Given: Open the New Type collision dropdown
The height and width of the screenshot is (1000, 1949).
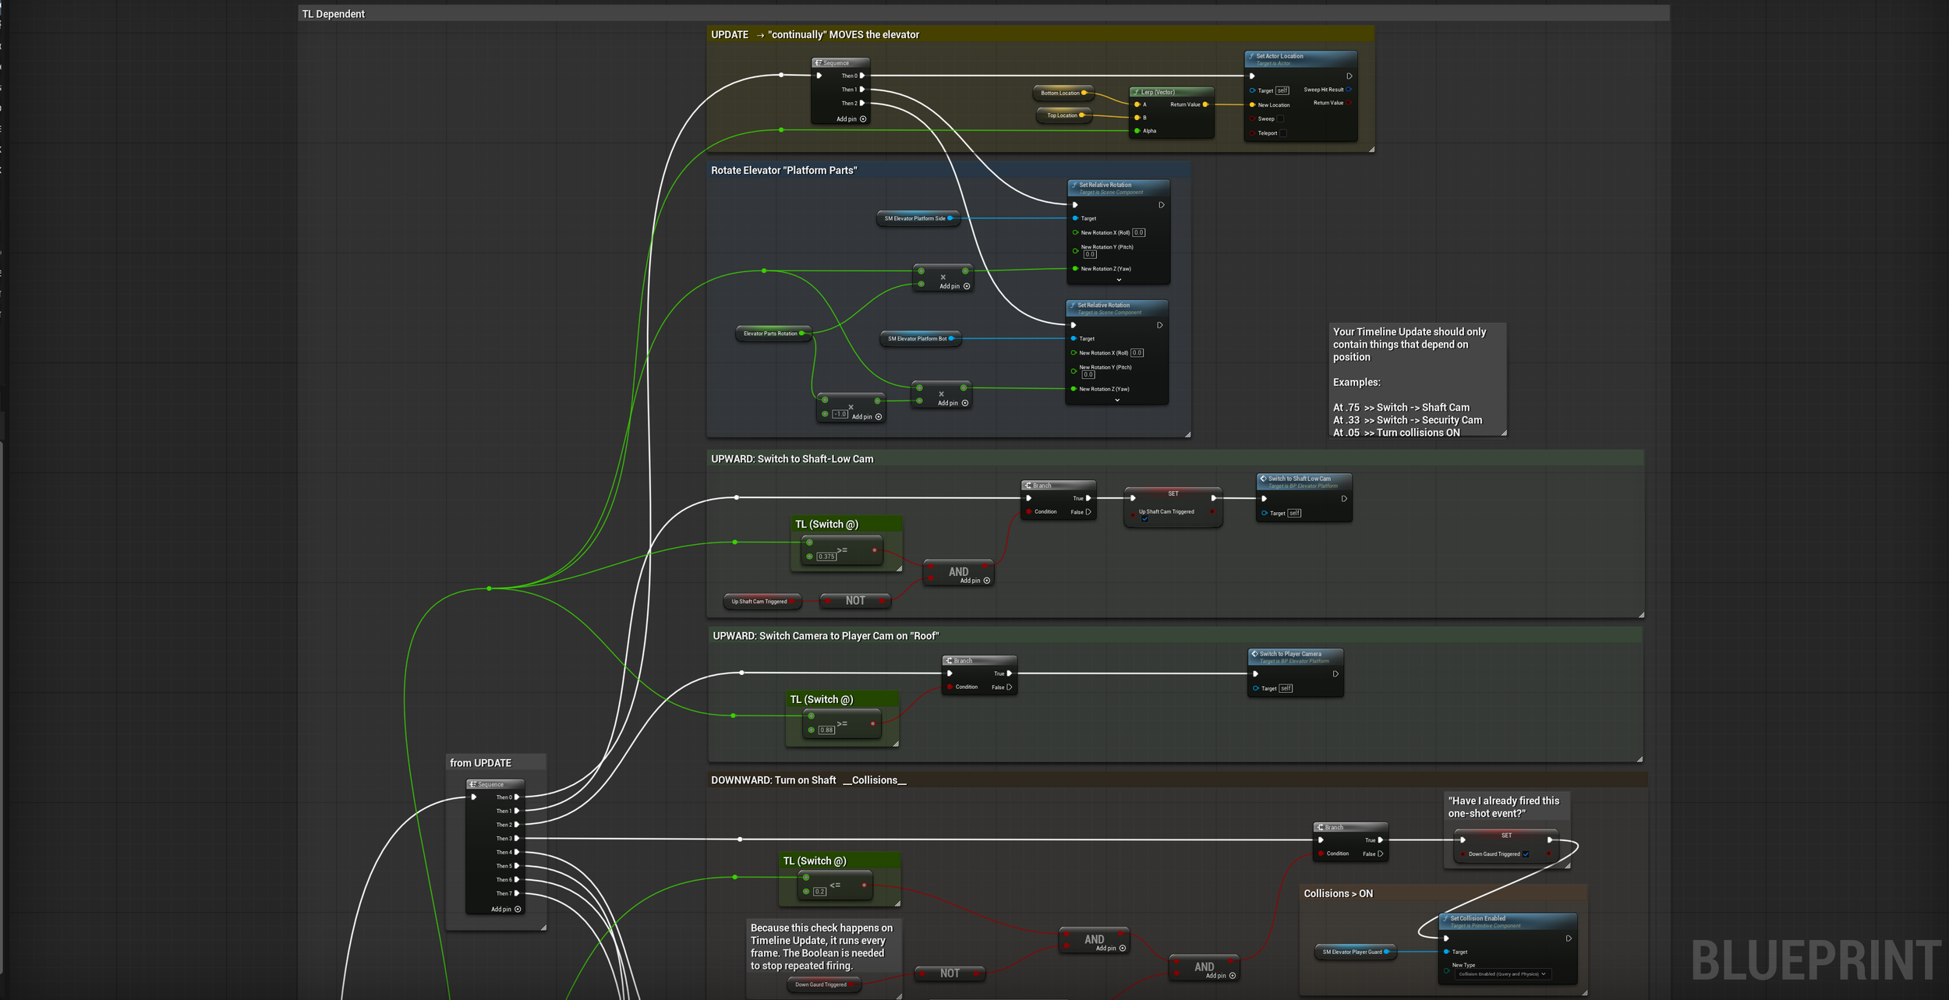Looking at the screenshot, I should point(1502,974).
